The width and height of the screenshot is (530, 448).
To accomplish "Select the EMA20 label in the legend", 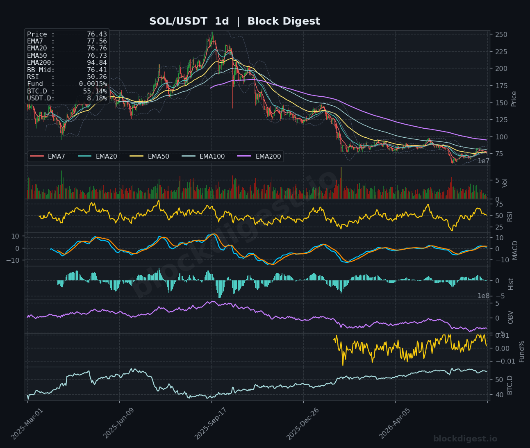I will click(x=107, y=156).
